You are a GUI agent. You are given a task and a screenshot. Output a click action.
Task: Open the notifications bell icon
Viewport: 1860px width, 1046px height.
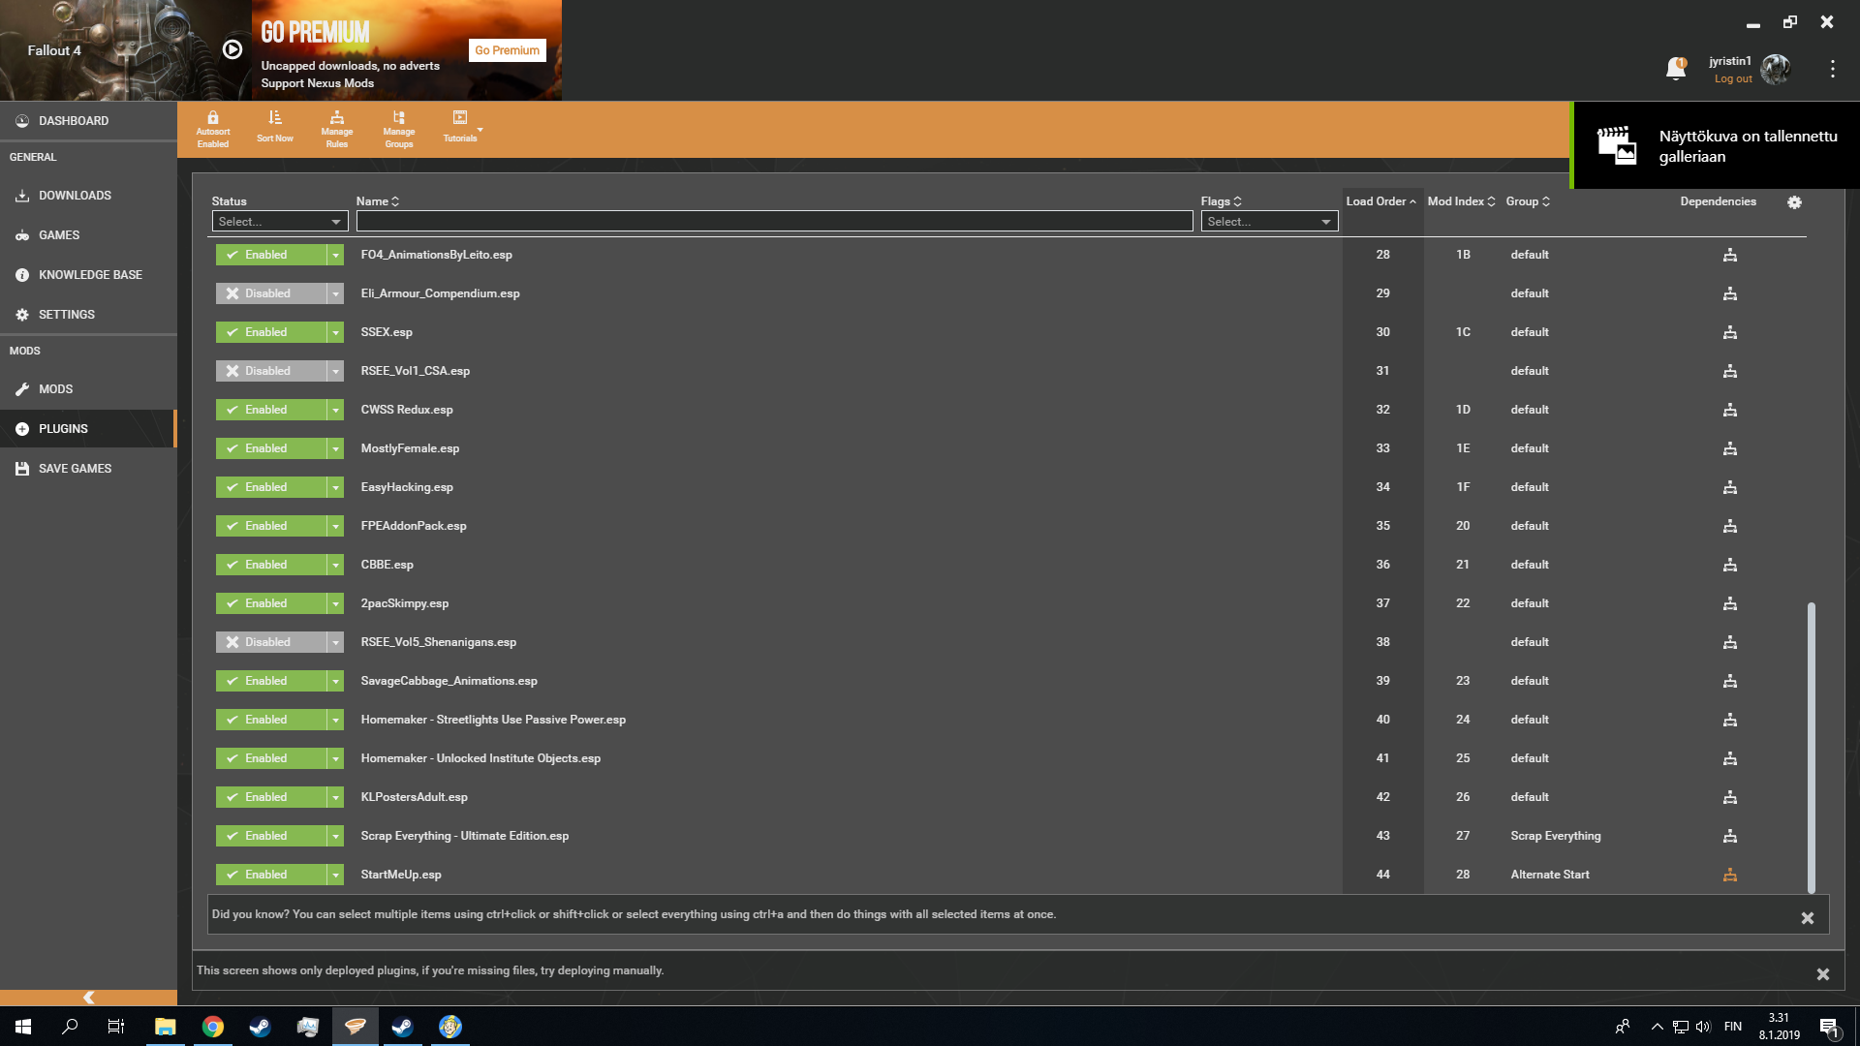(x=1676, y=68)
